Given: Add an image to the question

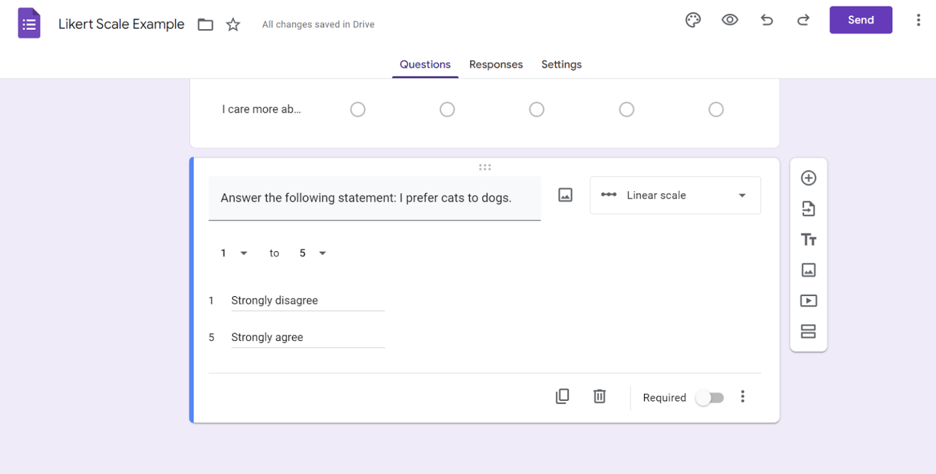Looking at the screenshot, I should click(565, 195).
